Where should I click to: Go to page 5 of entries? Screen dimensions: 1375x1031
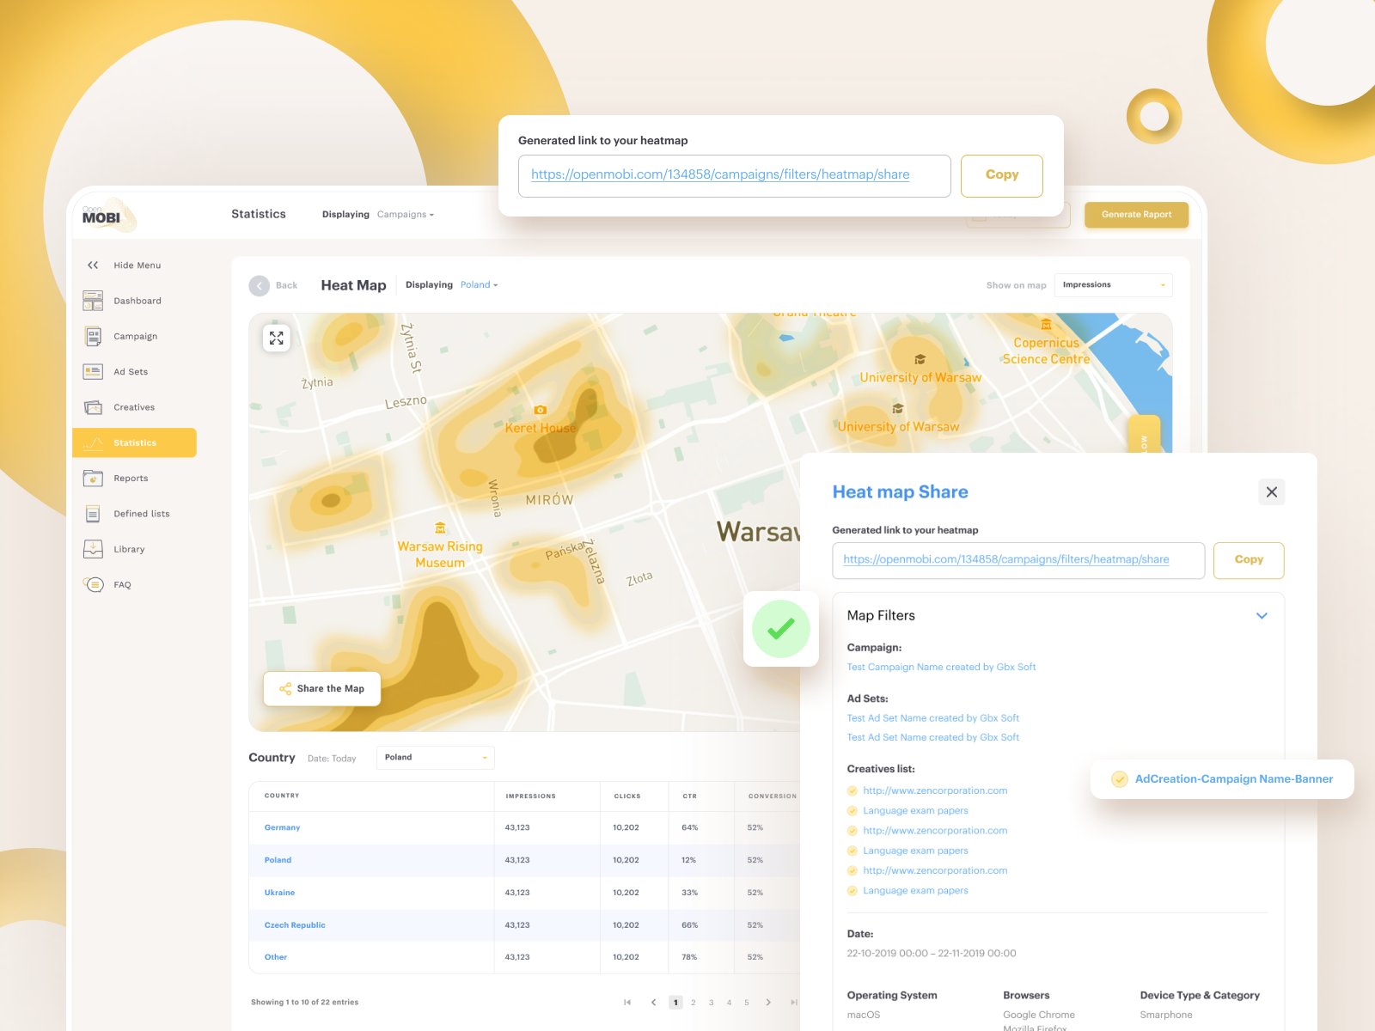click(747, 1003)
